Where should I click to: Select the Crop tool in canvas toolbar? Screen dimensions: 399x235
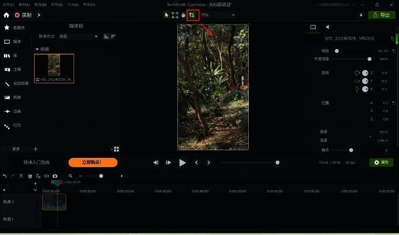(191, 15)
